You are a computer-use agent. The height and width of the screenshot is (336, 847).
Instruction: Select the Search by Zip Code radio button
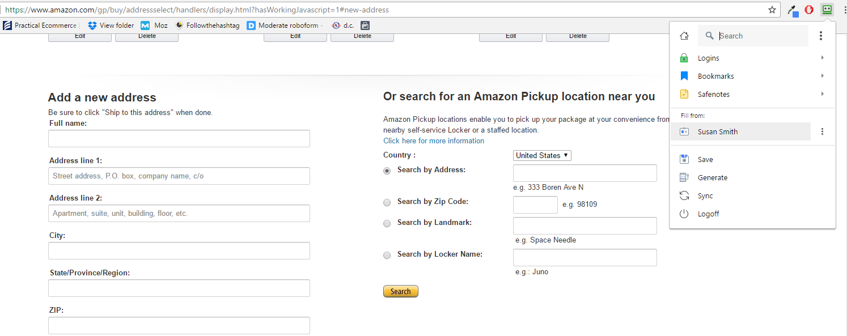387,202
